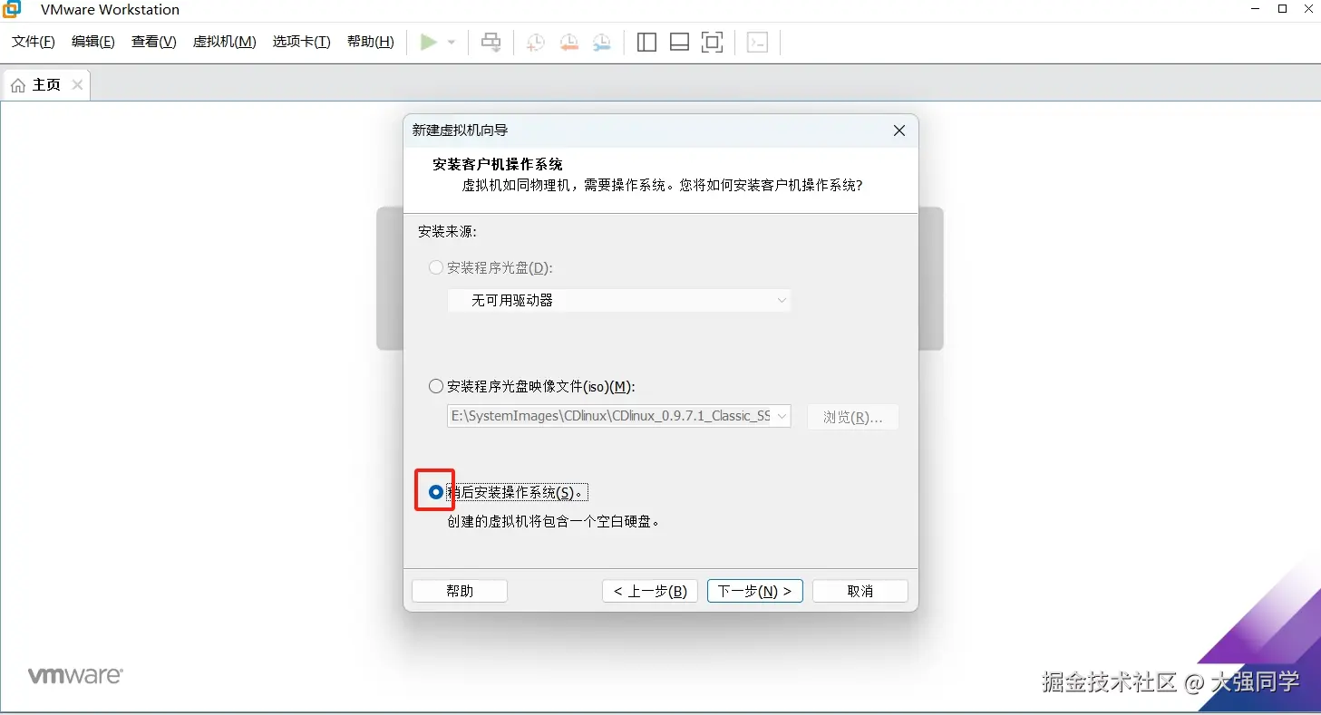The width and height of the screenshot is (1321, 715).
Task: Click the revert snapshot toolbar icon
Action: point(569,42)
